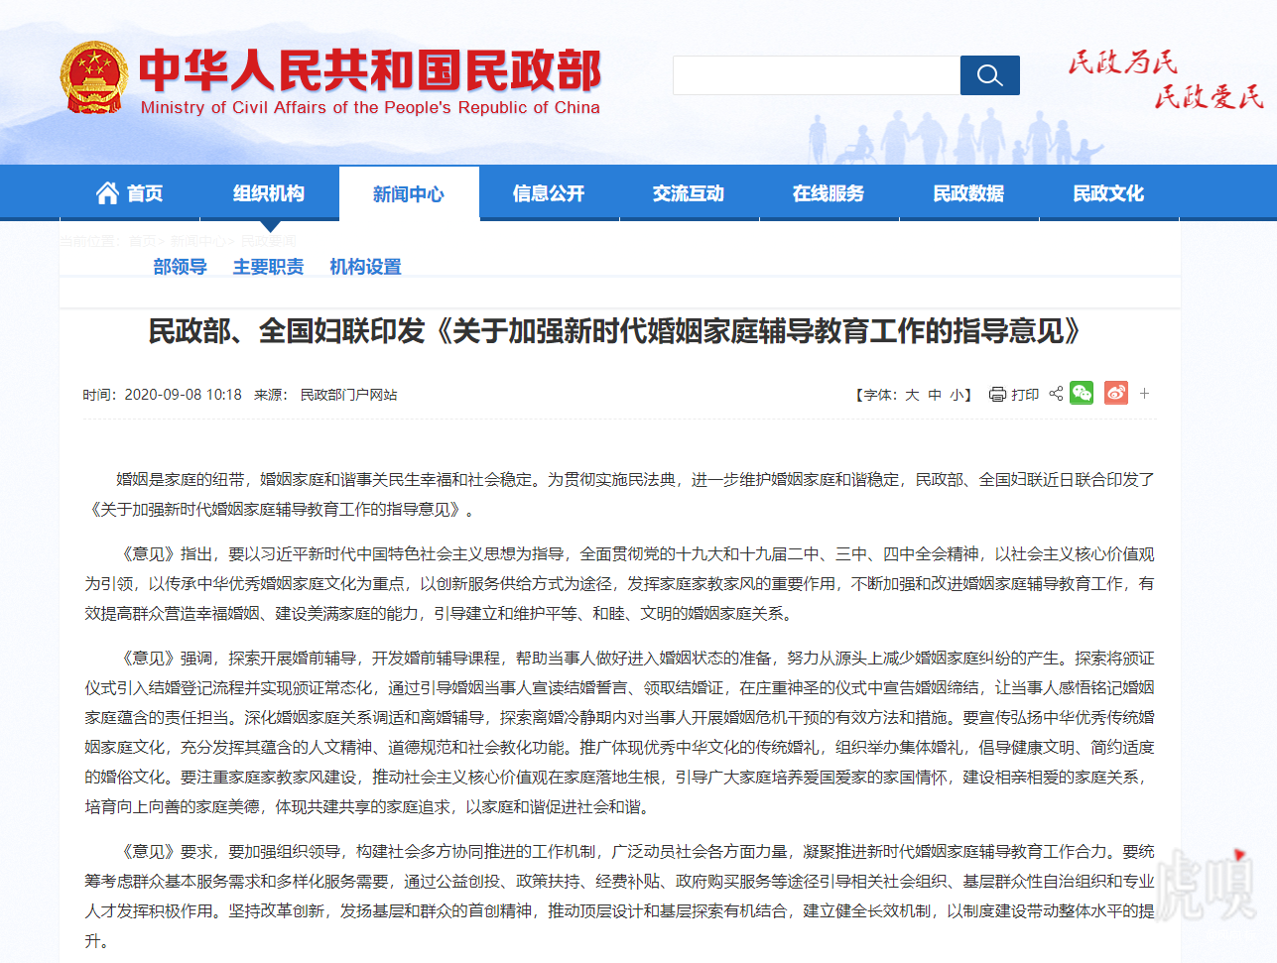Viewport: 1277px width, 963px height.
Task: Click the 机构设置 submenu link
Action: pyautogui.click(x=366, y=267)
